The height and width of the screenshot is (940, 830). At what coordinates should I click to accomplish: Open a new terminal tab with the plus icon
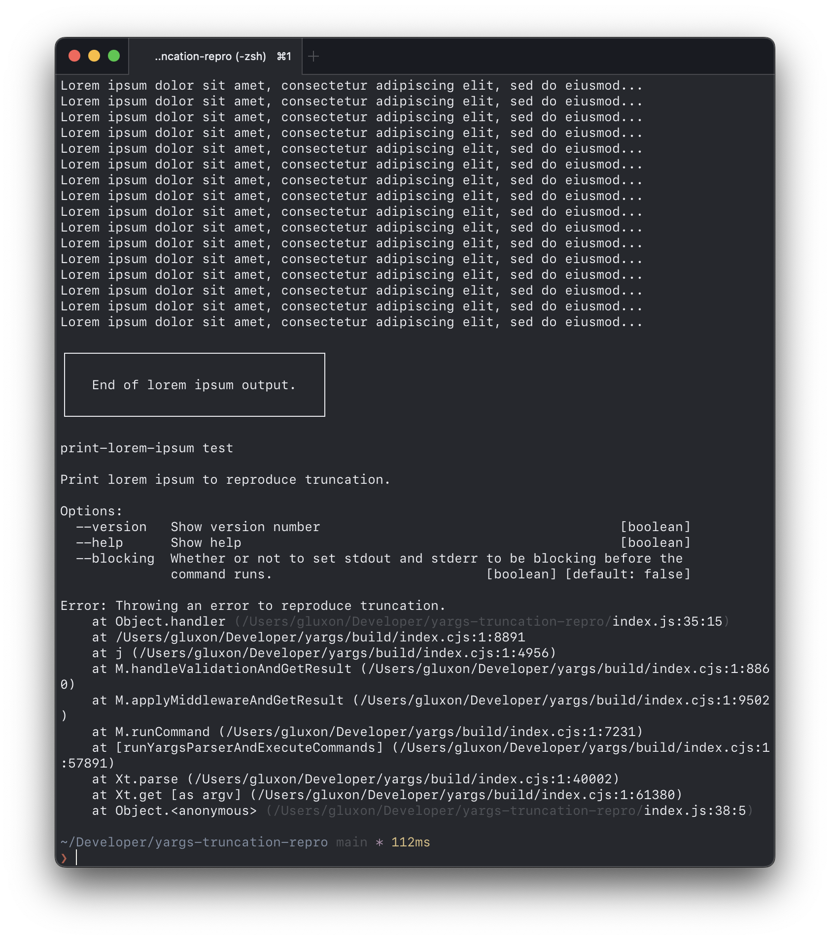(314, 56)
